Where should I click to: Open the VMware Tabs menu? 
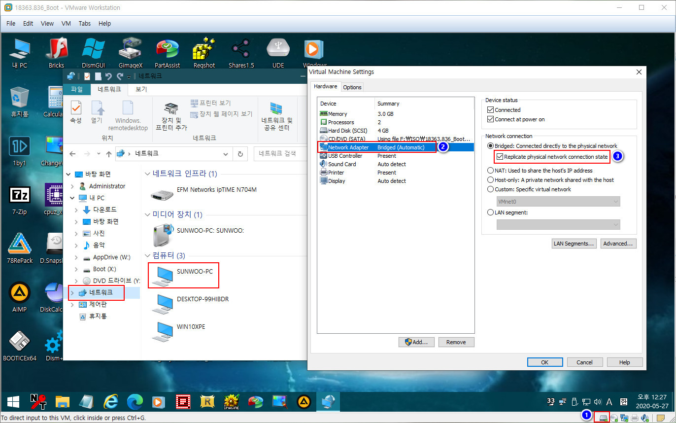tap(85, 23)
